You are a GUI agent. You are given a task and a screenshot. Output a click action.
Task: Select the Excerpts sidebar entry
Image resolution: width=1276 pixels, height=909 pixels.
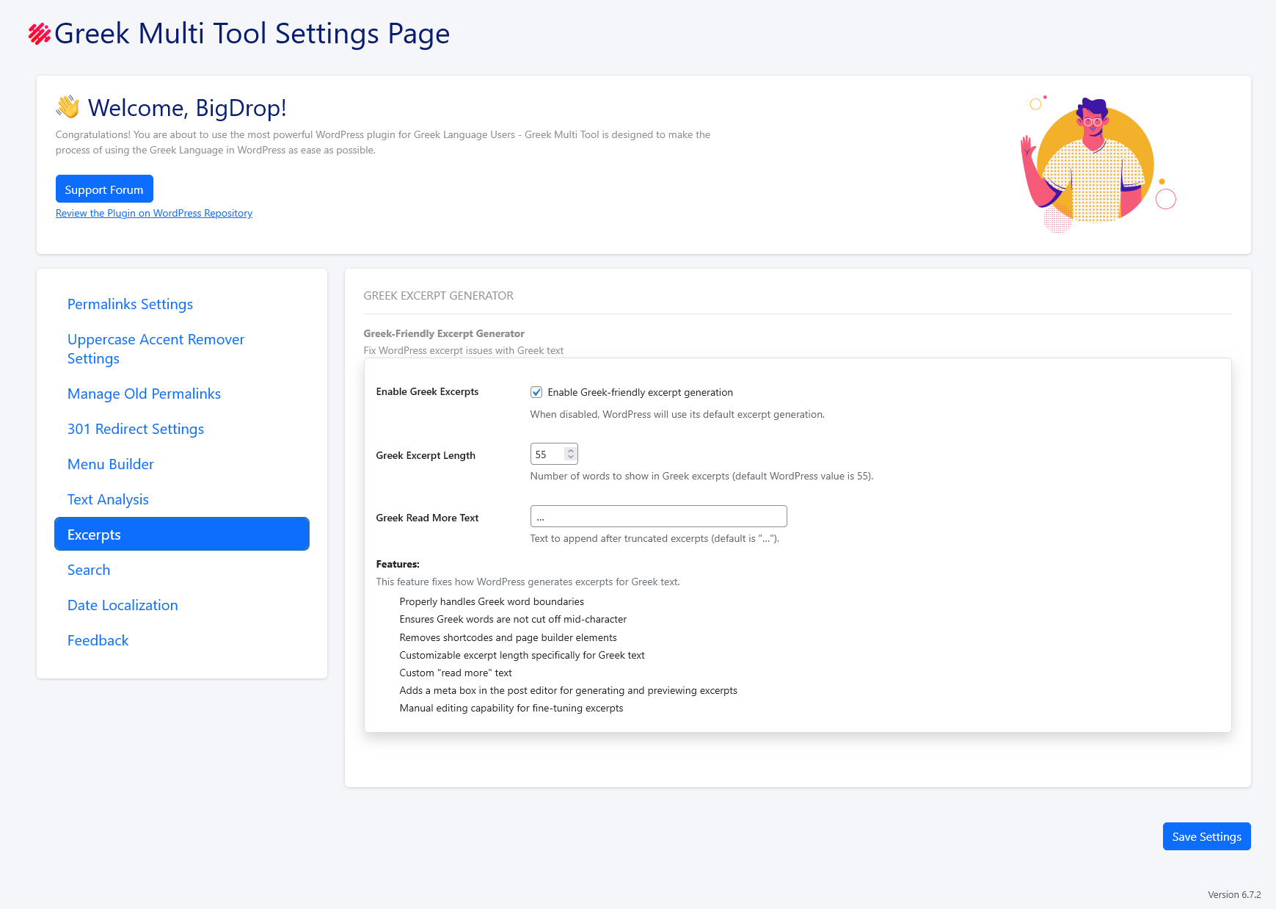point(94,535)
